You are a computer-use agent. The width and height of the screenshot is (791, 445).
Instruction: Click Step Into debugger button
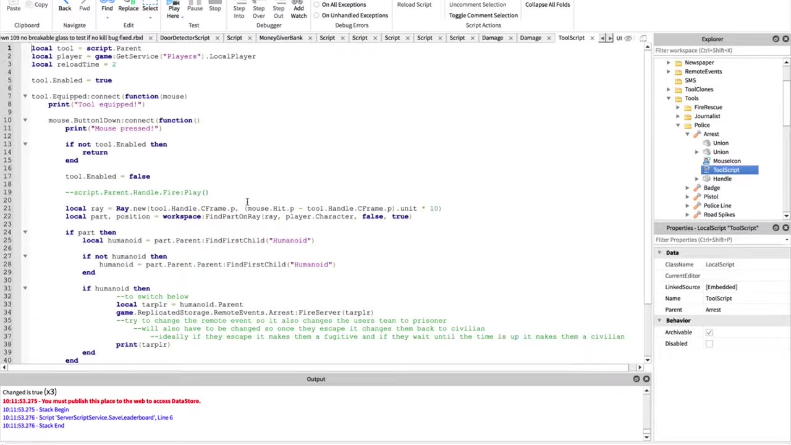point(239,9)
